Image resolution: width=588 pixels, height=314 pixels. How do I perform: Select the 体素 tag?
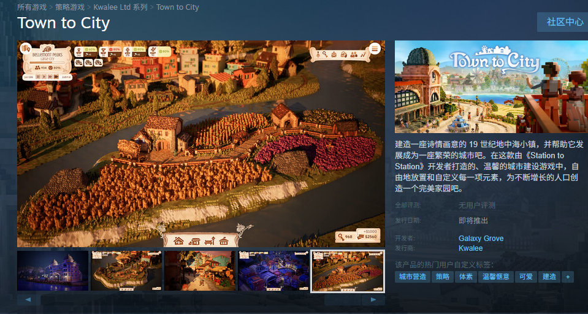[466, 277]
